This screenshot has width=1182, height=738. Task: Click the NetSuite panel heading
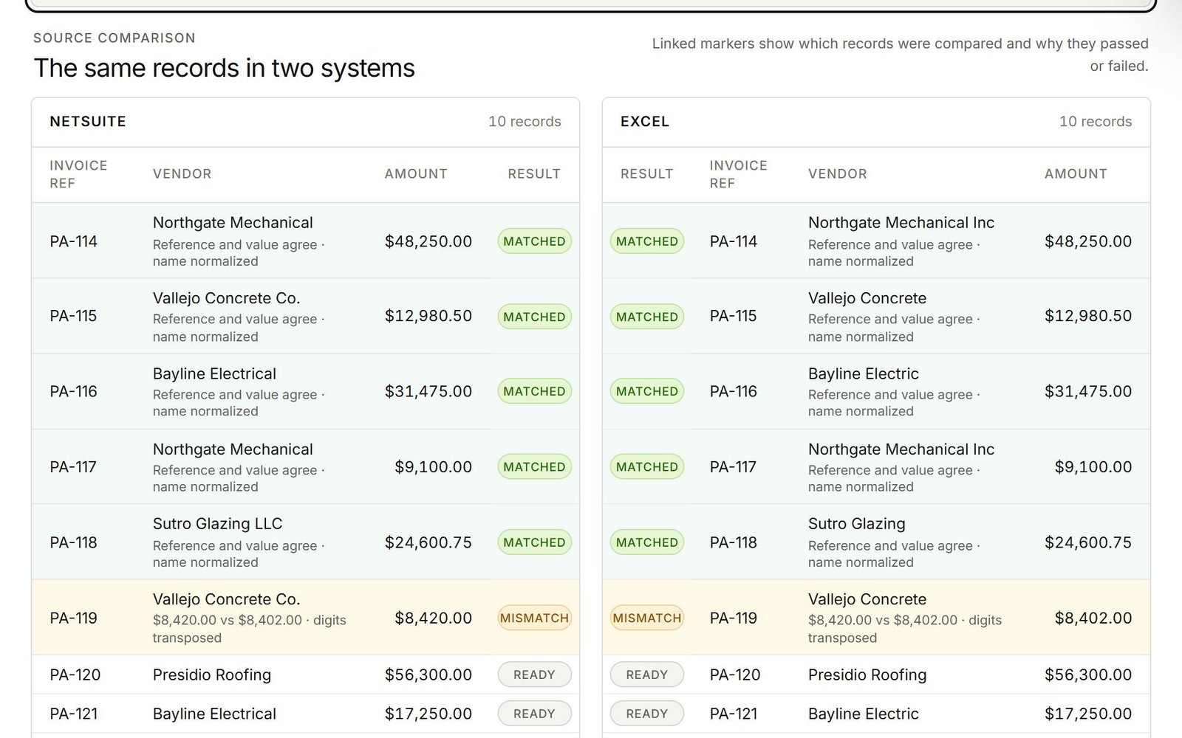(x=88, y=122)
